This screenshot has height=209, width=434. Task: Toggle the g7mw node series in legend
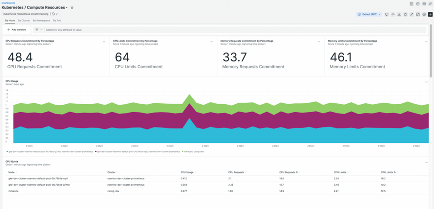pos(49,152)
